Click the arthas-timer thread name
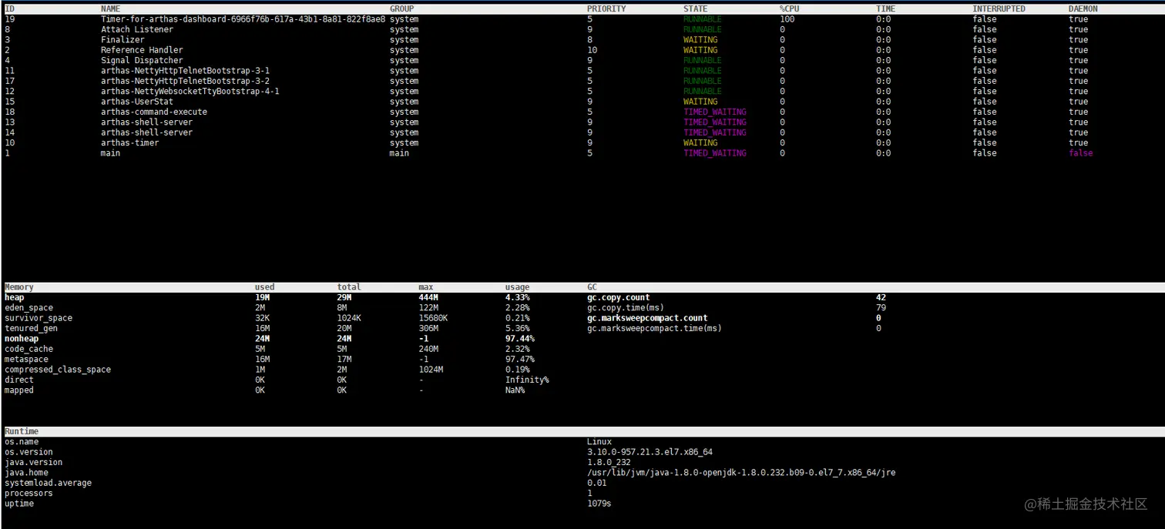Image resolution: width=1165 pixels, height=529 pixels. point(130,142)
